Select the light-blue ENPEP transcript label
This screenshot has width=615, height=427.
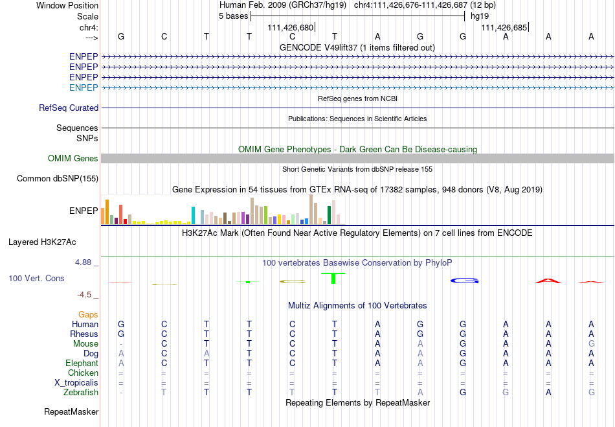[84, 87]
